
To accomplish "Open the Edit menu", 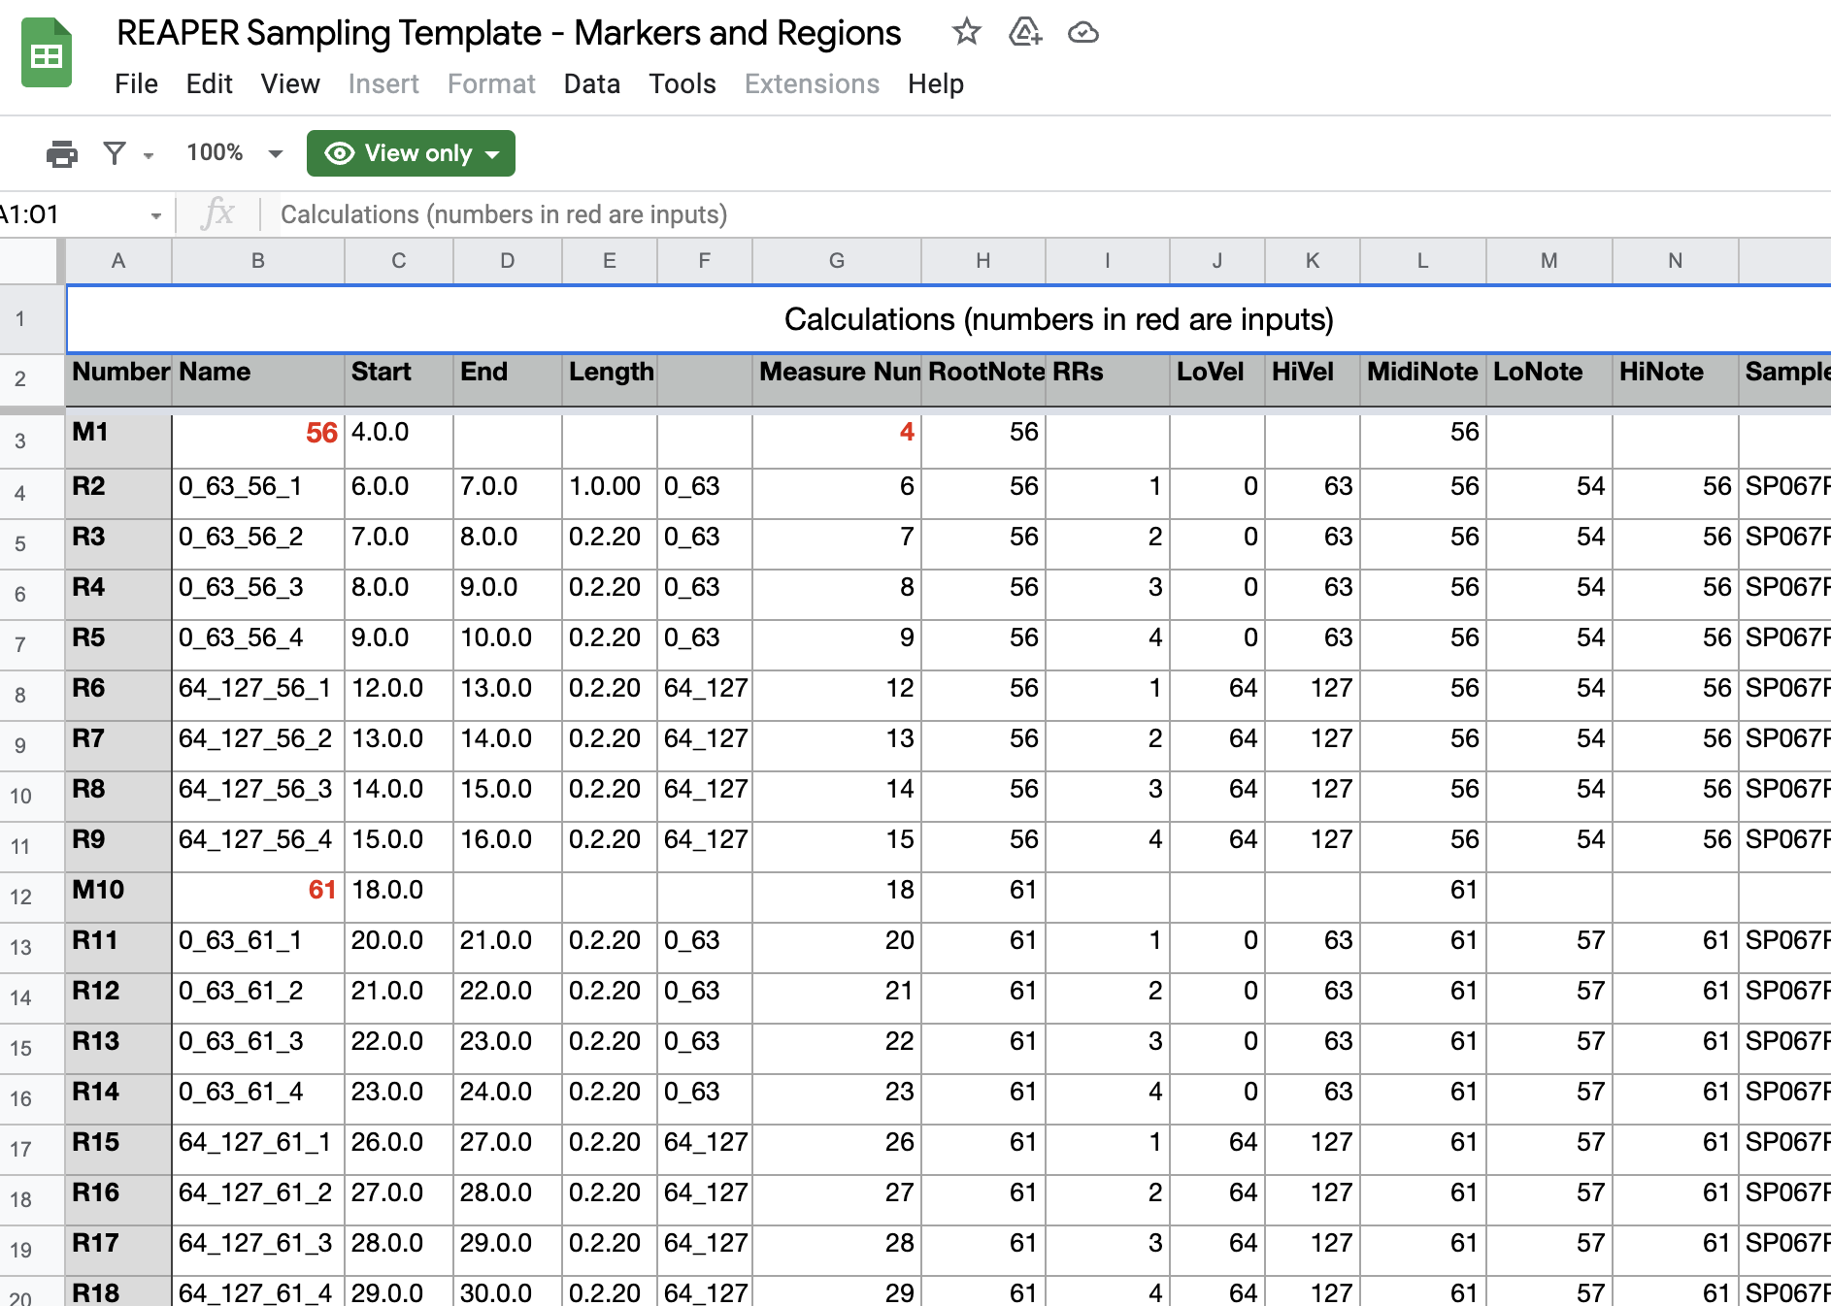I will tap(209, 84).
